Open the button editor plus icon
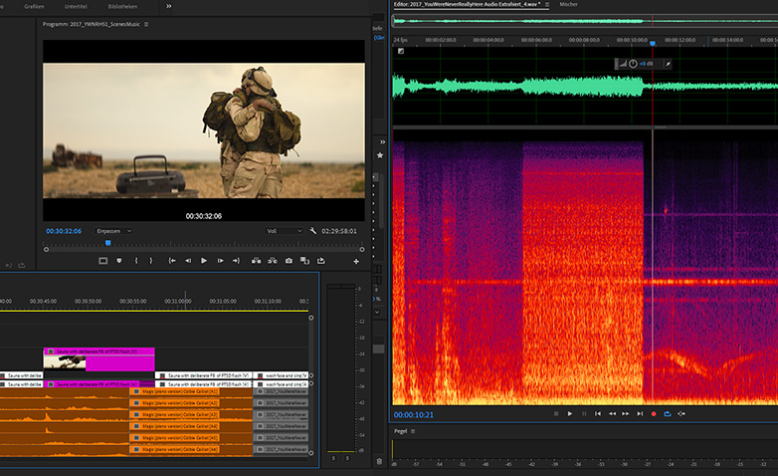Image resolution: width=778 pixels, height=476 pixels. (356, 261)
